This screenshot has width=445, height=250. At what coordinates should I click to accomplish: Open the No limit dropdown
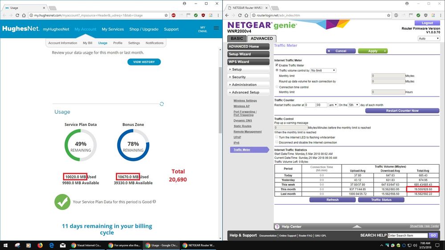(x=323, y=70)
